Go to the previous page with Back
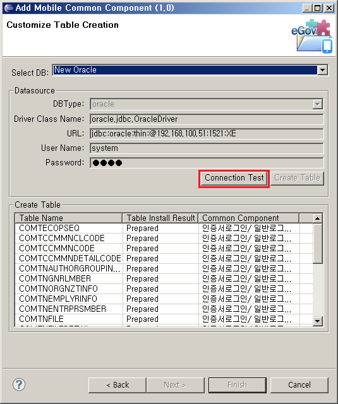This screenshot has width=338, height=404. pos(118,385)
